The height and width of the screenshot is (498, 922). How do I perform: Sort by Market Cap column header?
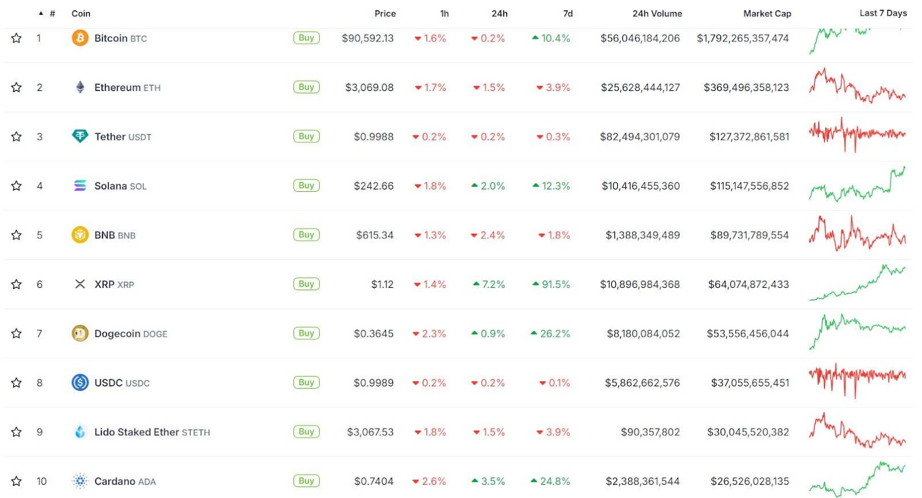(767, 13)
